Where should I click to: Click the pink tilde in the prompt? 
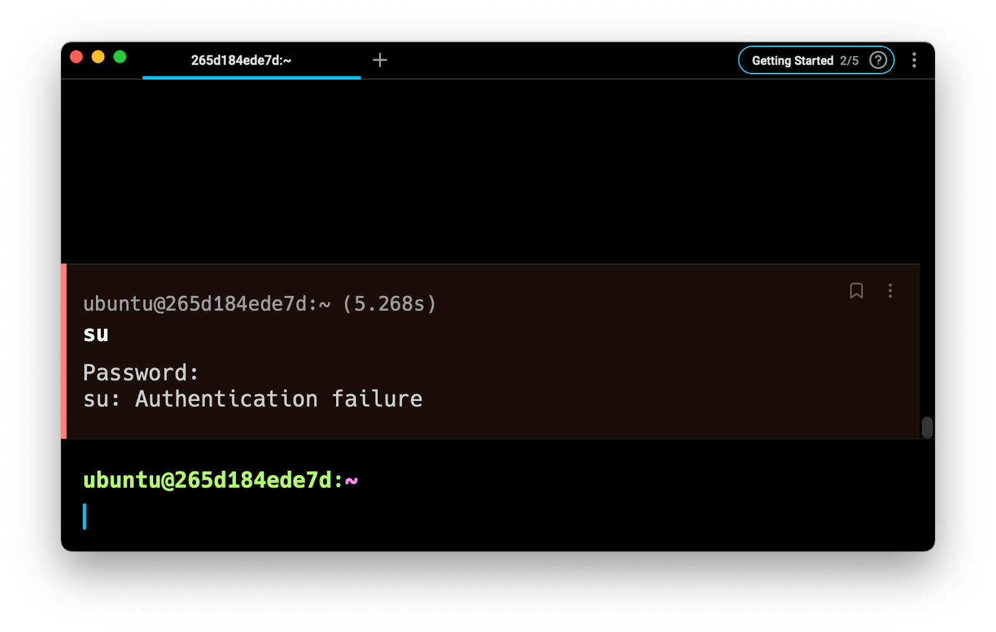pos(352,481)
